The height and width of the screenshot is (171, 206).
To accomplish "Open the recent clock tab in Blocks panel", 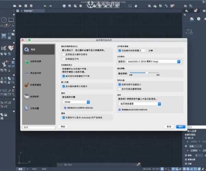I will (199, 19).
